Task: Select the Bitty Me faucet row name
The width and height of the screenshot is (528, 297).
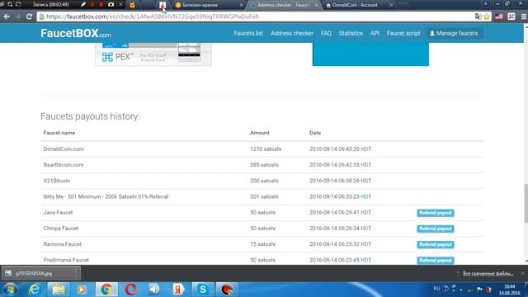Action: (x=106, y=196)
